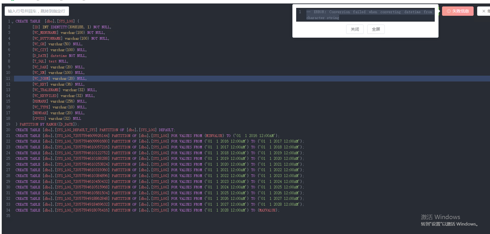Click MAXVALUE in the last CREATE TABLE line
This screenshot has height=234, width=490.
click(268, 210)
